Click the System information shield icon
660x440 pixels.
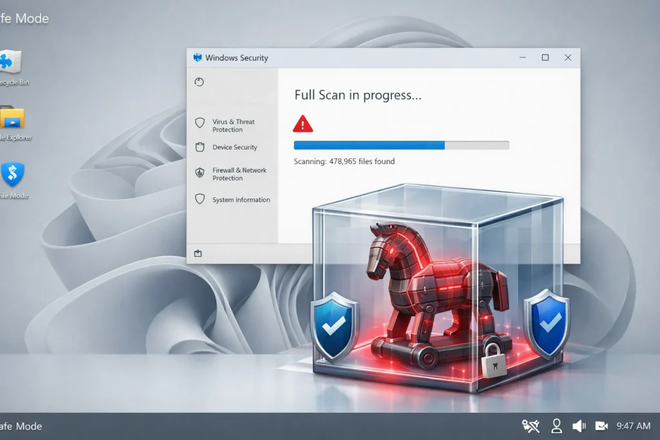(200, 199)
